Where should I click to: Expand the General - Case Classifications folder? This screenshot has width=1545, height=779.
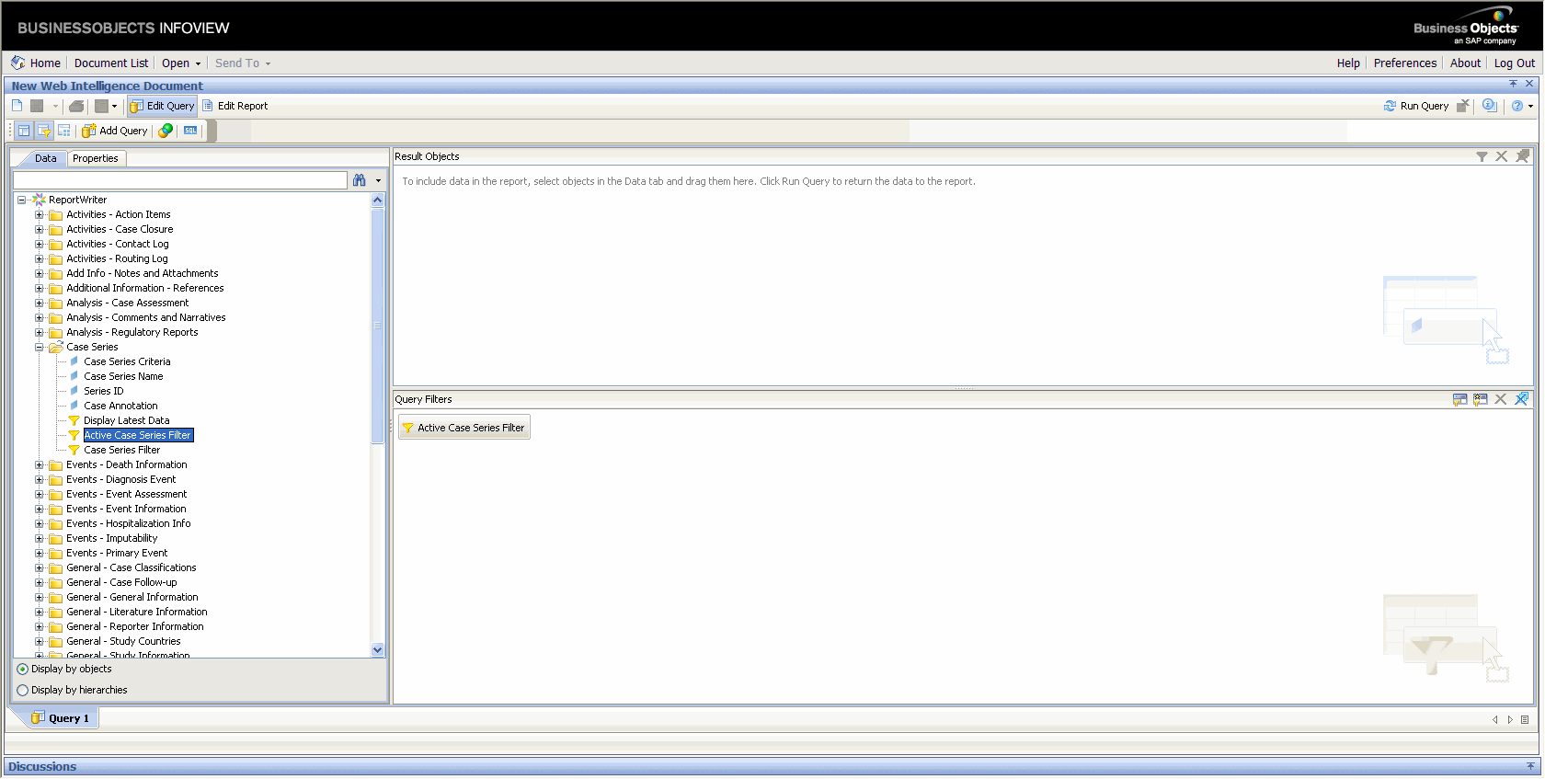pos(40,568)
